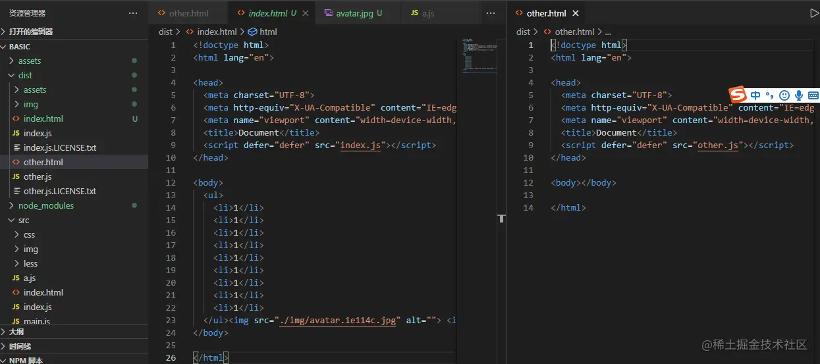Image resolution: width=820 pixels, height=364 pixels.
Task: Click <title>Document</title> in left editor
Action: 261,133
